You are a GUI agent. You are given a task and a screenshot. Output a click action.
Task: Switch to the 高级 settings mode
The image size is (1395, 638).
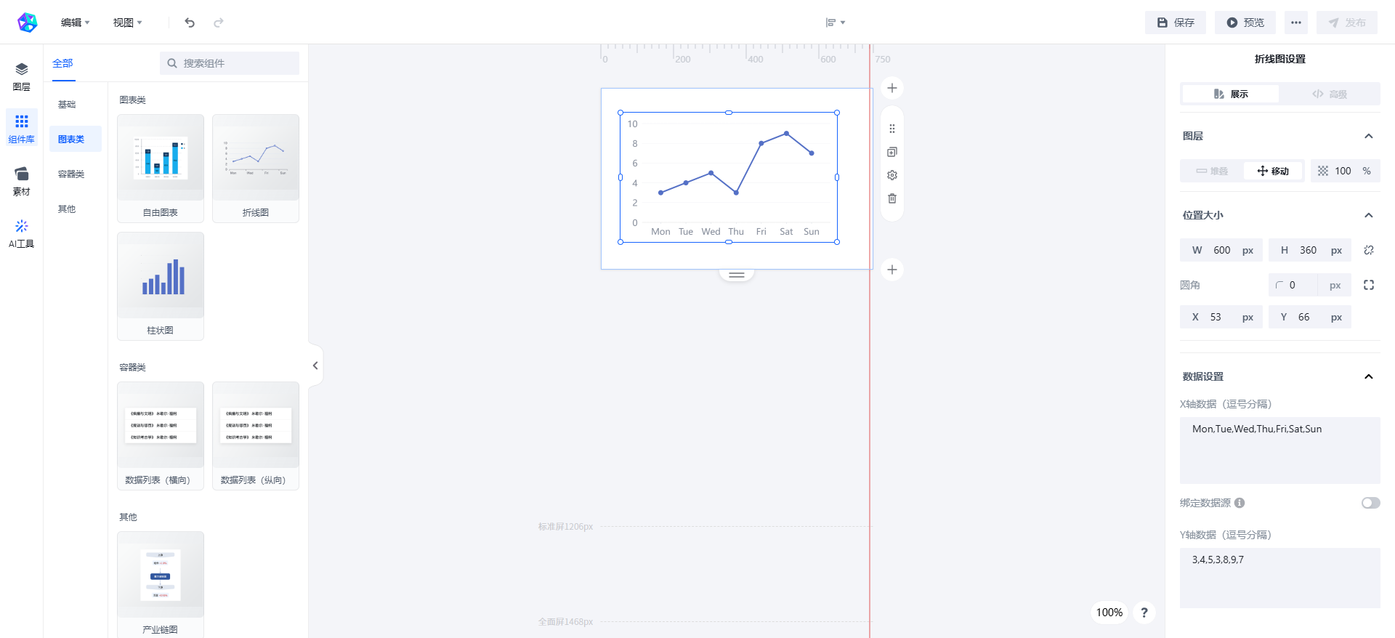[x=1329, y=94]
